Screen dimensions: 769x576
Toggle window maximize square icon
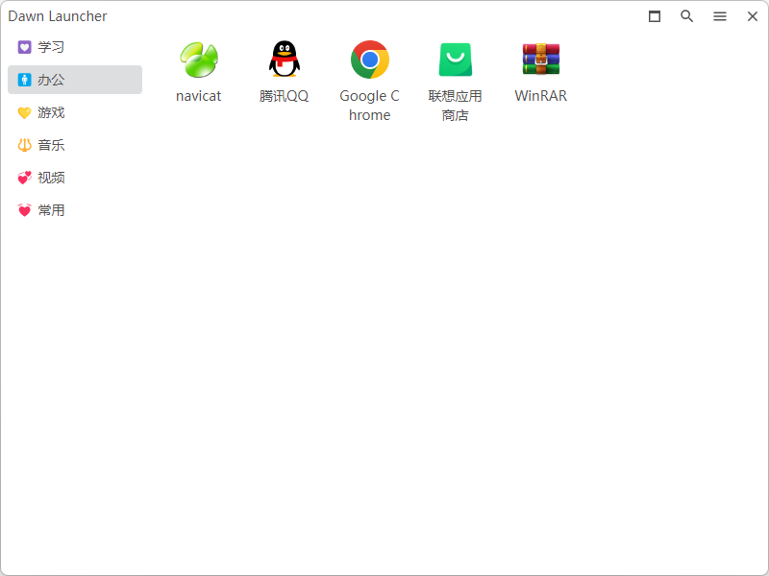pos(655,16)
